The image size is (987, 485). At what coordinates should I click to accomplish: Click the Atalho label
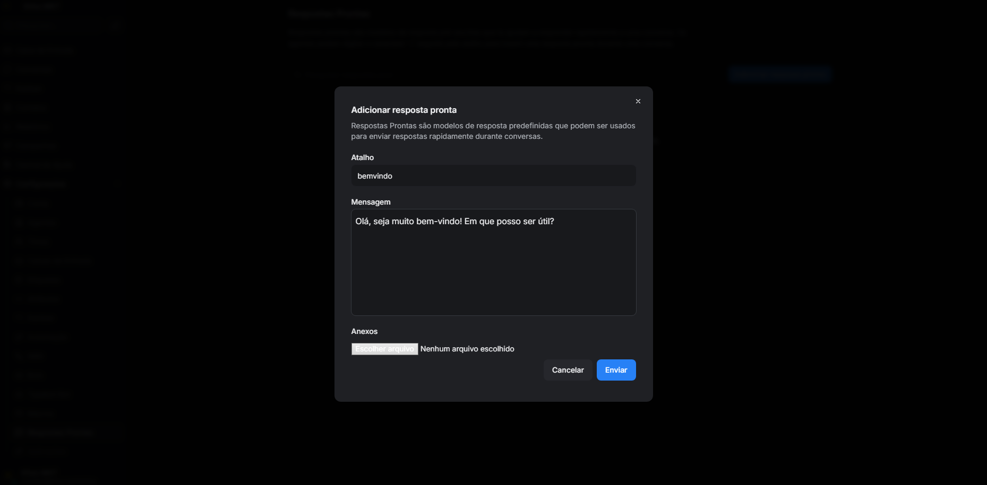pyautogui.click(x=362, y=157)
